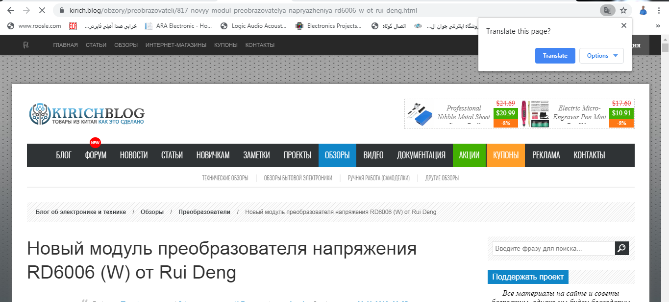This screenshot has width=669, height=302.
Task: Open the orange КУПОНЫ tab
Action: 506,155
